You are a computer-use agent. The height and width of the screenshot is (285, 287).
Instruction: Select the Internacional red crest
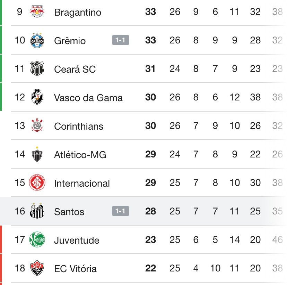[37, 183]
